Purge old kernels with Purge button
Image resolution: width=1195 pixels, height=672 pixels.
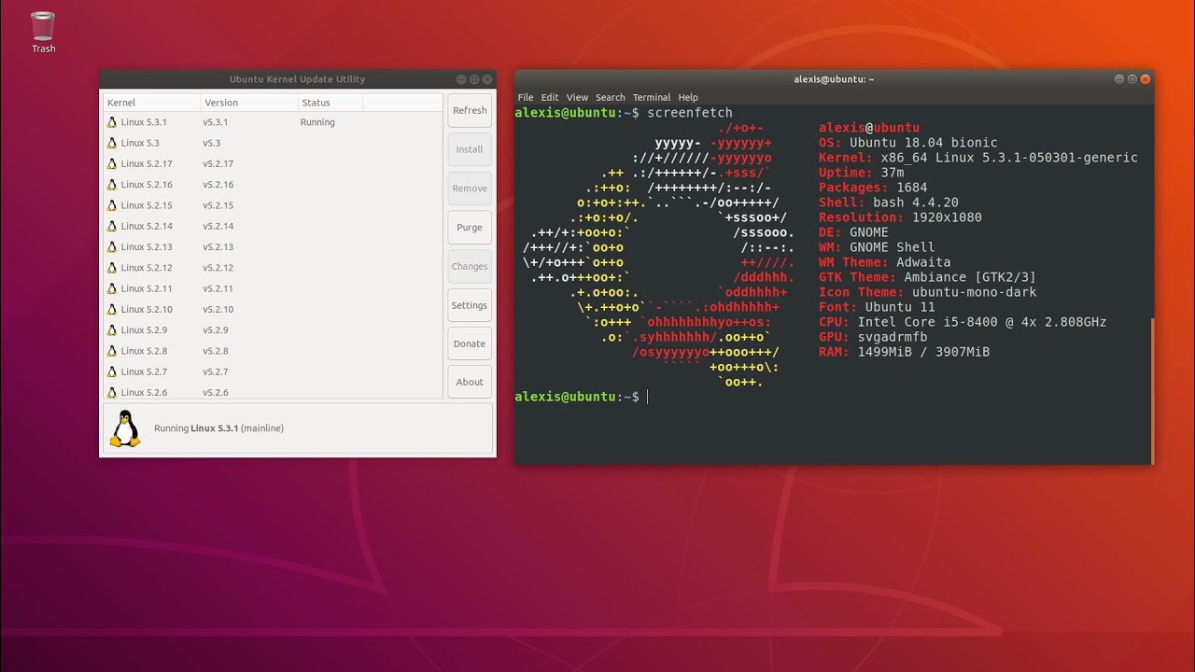[x=470, y=228]
